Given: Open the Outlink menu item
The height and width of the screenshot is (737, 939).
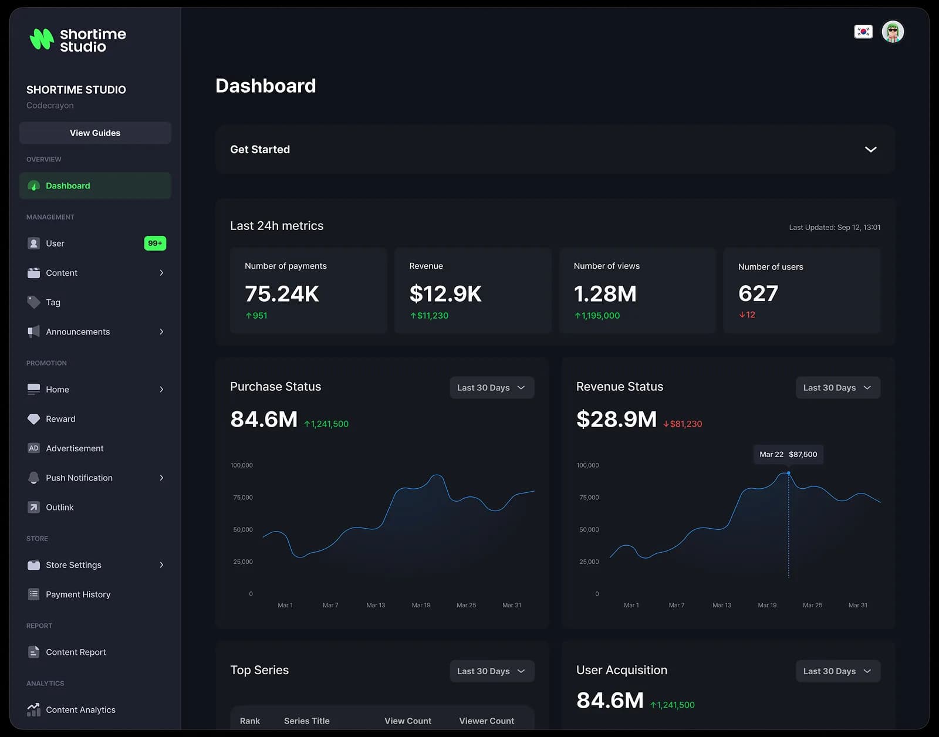Looking at the screenshot, I should point(95,507).
